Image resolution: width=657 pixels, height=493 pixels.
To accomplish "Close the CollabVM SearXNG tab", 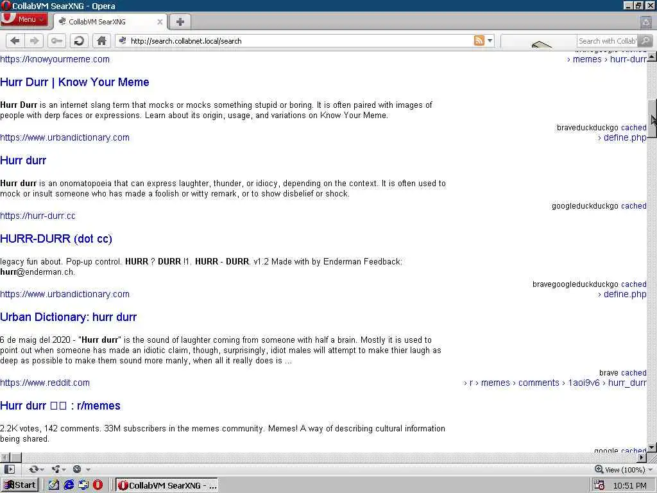I will 160,22.
